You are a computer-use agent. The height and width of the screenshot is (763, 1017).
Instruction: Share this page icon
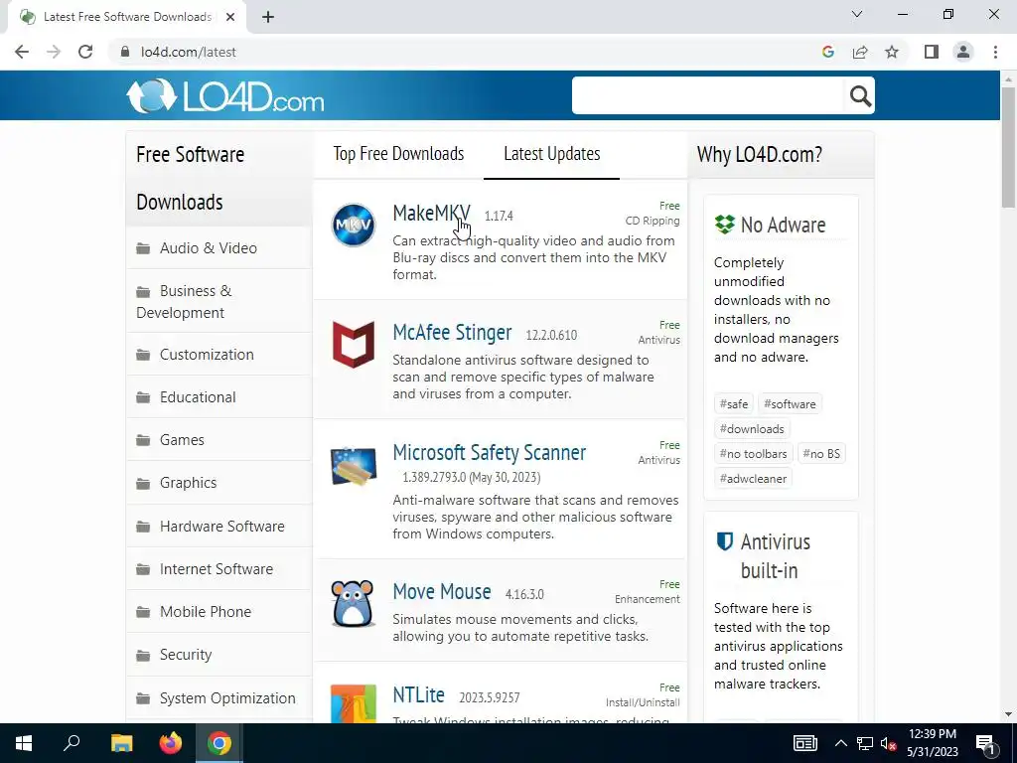coord(860,52)
